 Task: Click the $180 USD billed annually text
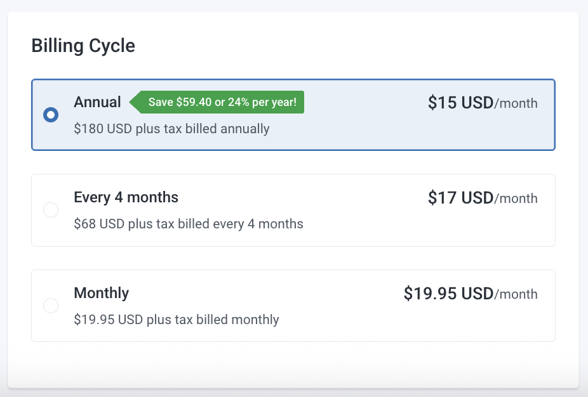pos(171,129)
